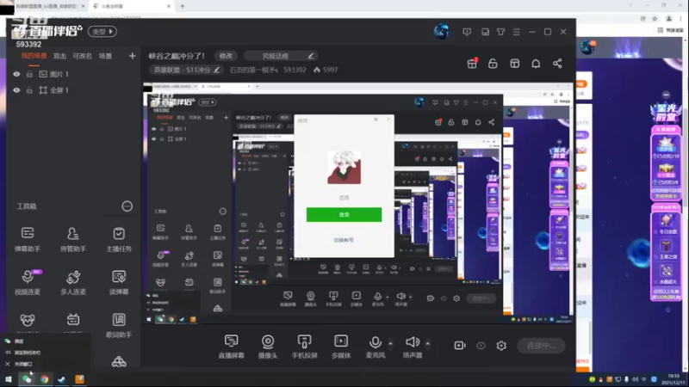Click the taskbar clock

(673, 379)
